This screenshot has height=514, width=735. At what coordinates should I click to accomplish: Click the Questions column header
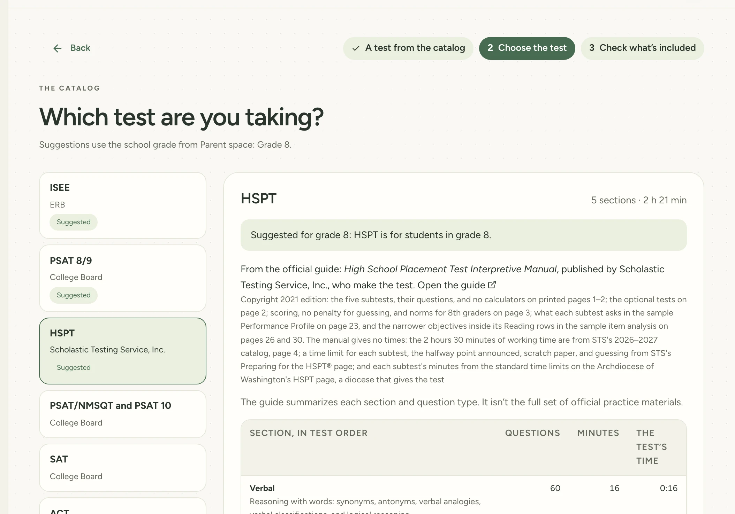(x=532, y=433)
